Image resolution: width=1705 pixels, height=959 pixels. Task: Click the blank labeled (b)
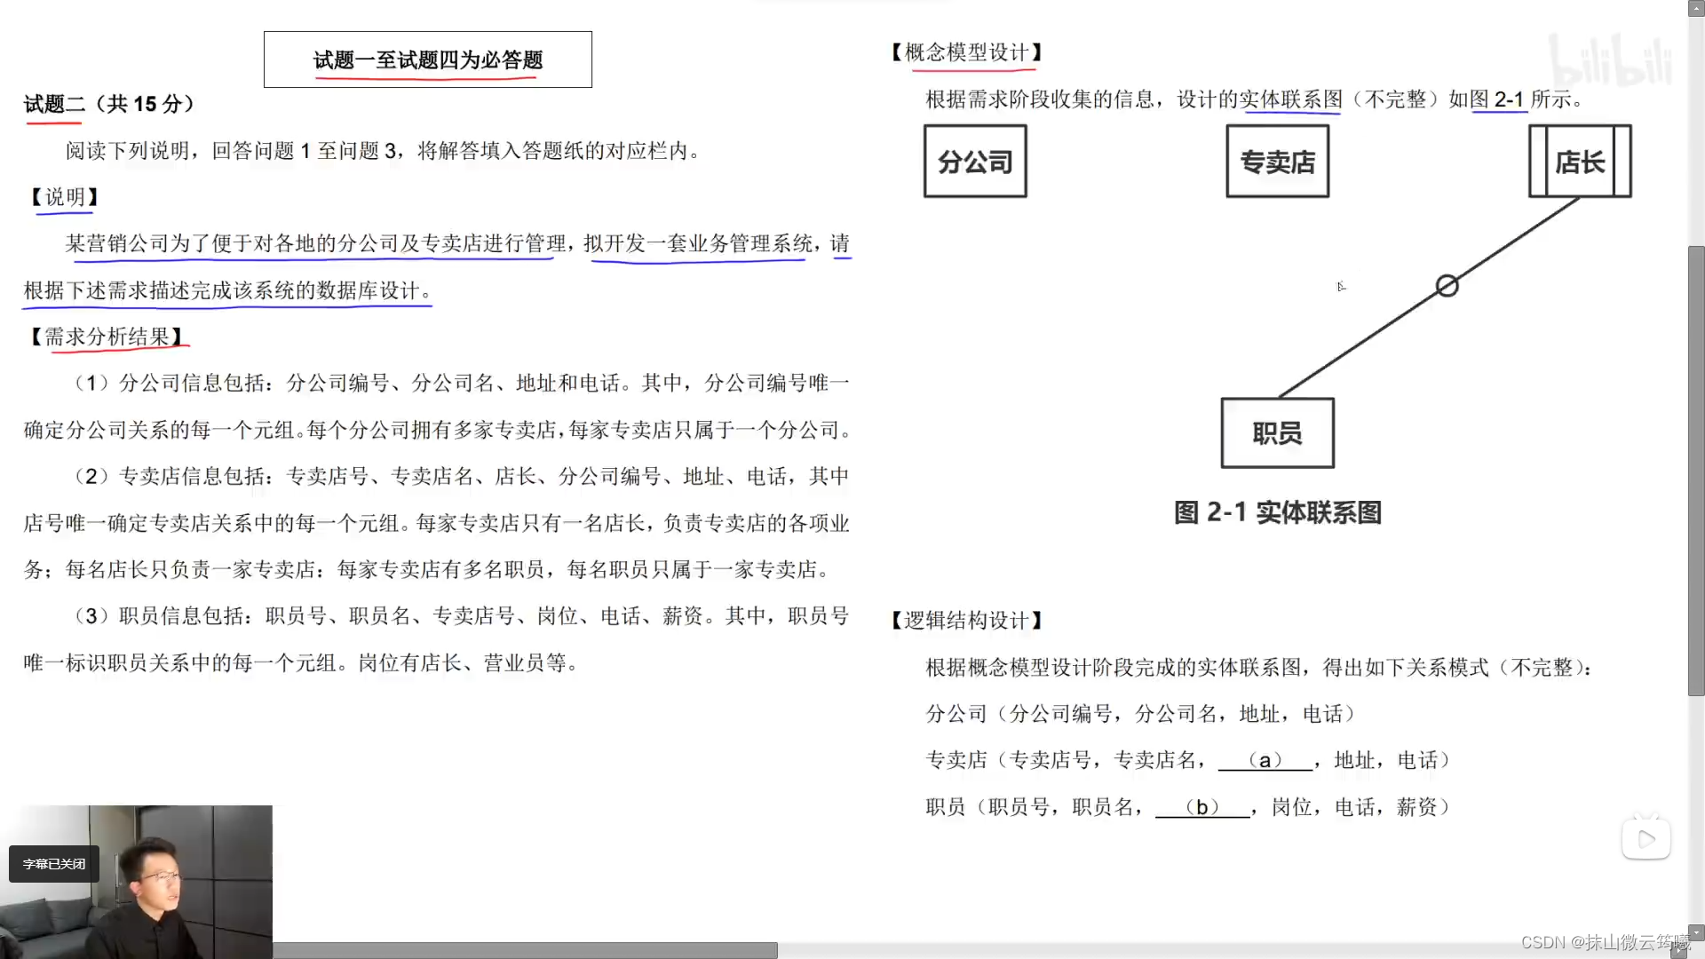tap(1201, 807)
